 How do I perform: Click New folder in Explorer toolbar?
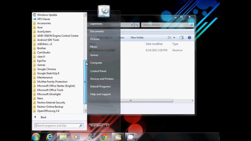click(x=137, y=38)
